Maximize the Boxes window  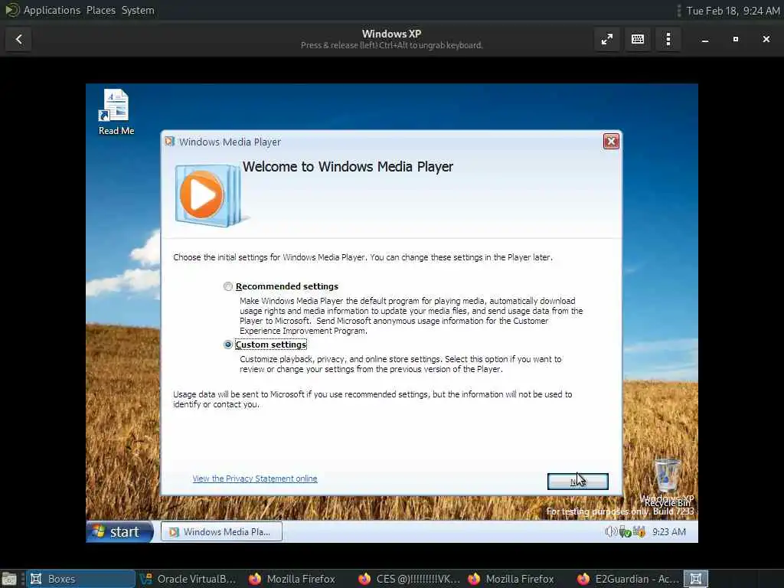click(x=736, y=39)
